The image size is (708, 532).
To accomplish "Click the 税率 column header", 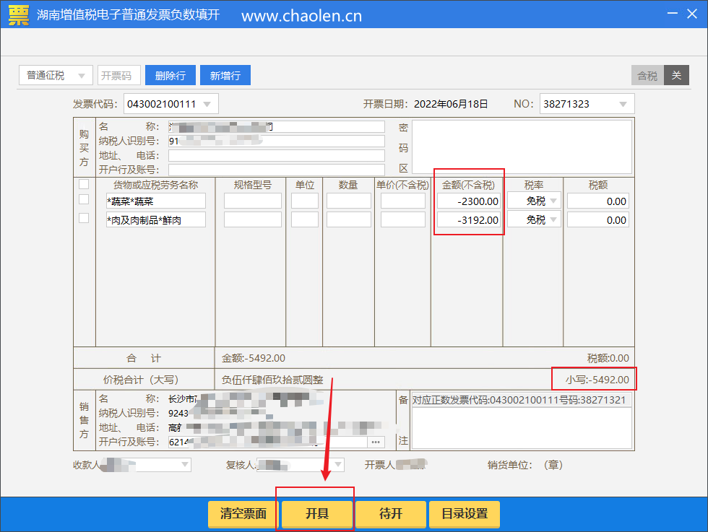I will pyautogui.click(x=533, y=185).
